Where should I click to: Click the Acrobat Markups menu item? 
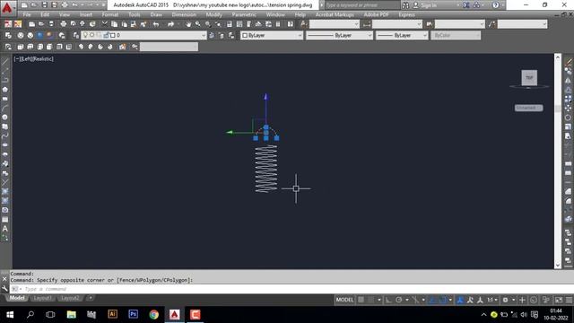(335, 14)
